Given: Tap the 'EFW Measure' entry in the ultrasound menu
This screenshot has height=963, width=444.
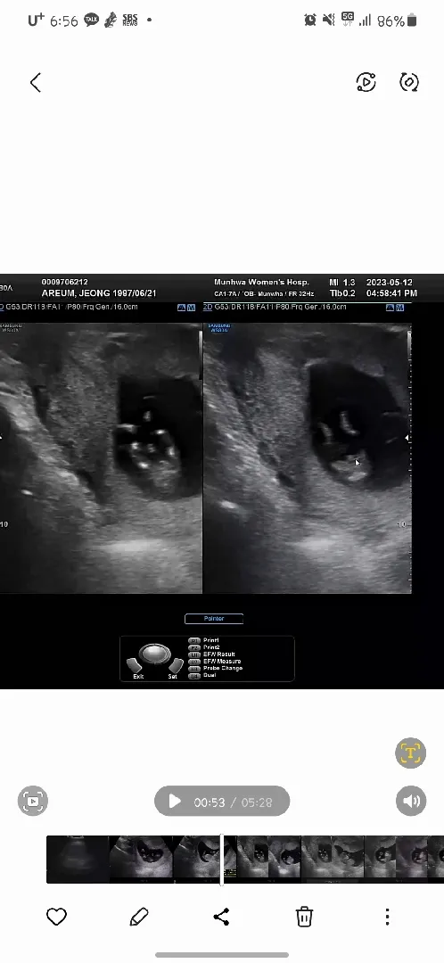Looking at the screenshot, I should (x=222, y=661).
